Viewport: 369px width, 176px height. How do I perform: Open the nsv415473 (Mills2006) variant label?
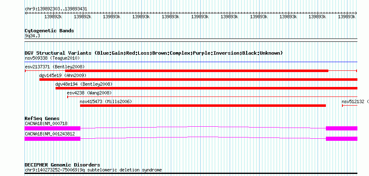pos(106,101)
